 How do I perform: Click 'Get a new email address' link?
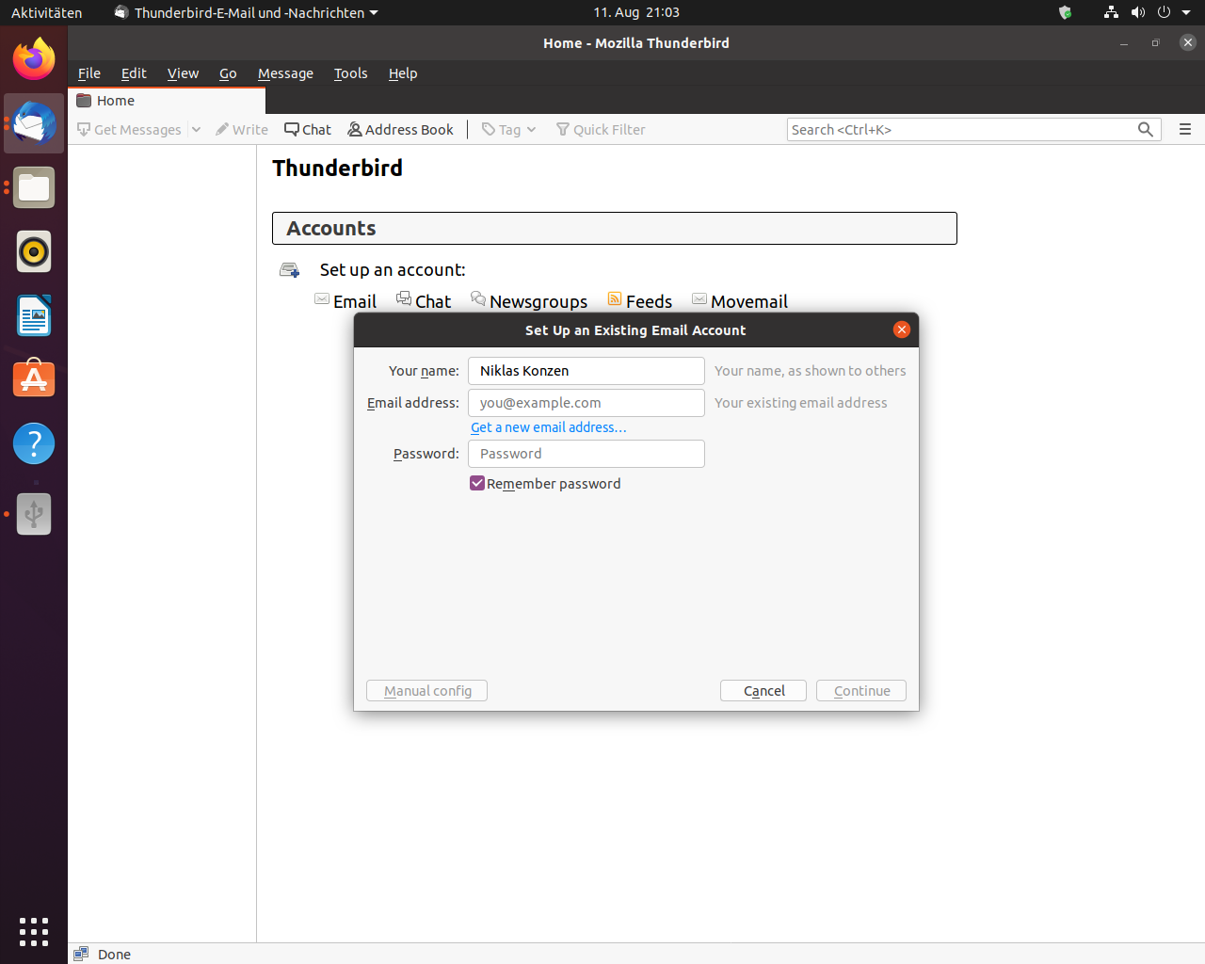549,427
